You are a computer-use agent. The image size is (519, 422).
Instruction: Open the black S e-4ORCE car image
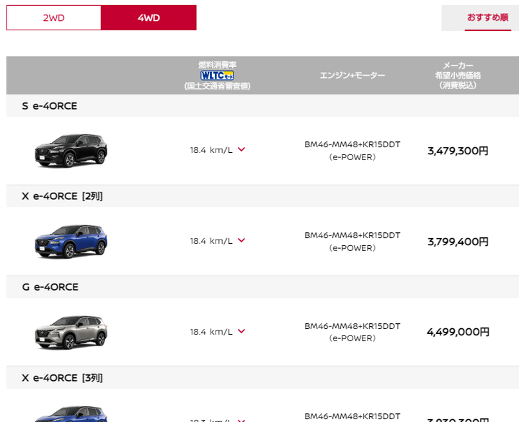71,151
